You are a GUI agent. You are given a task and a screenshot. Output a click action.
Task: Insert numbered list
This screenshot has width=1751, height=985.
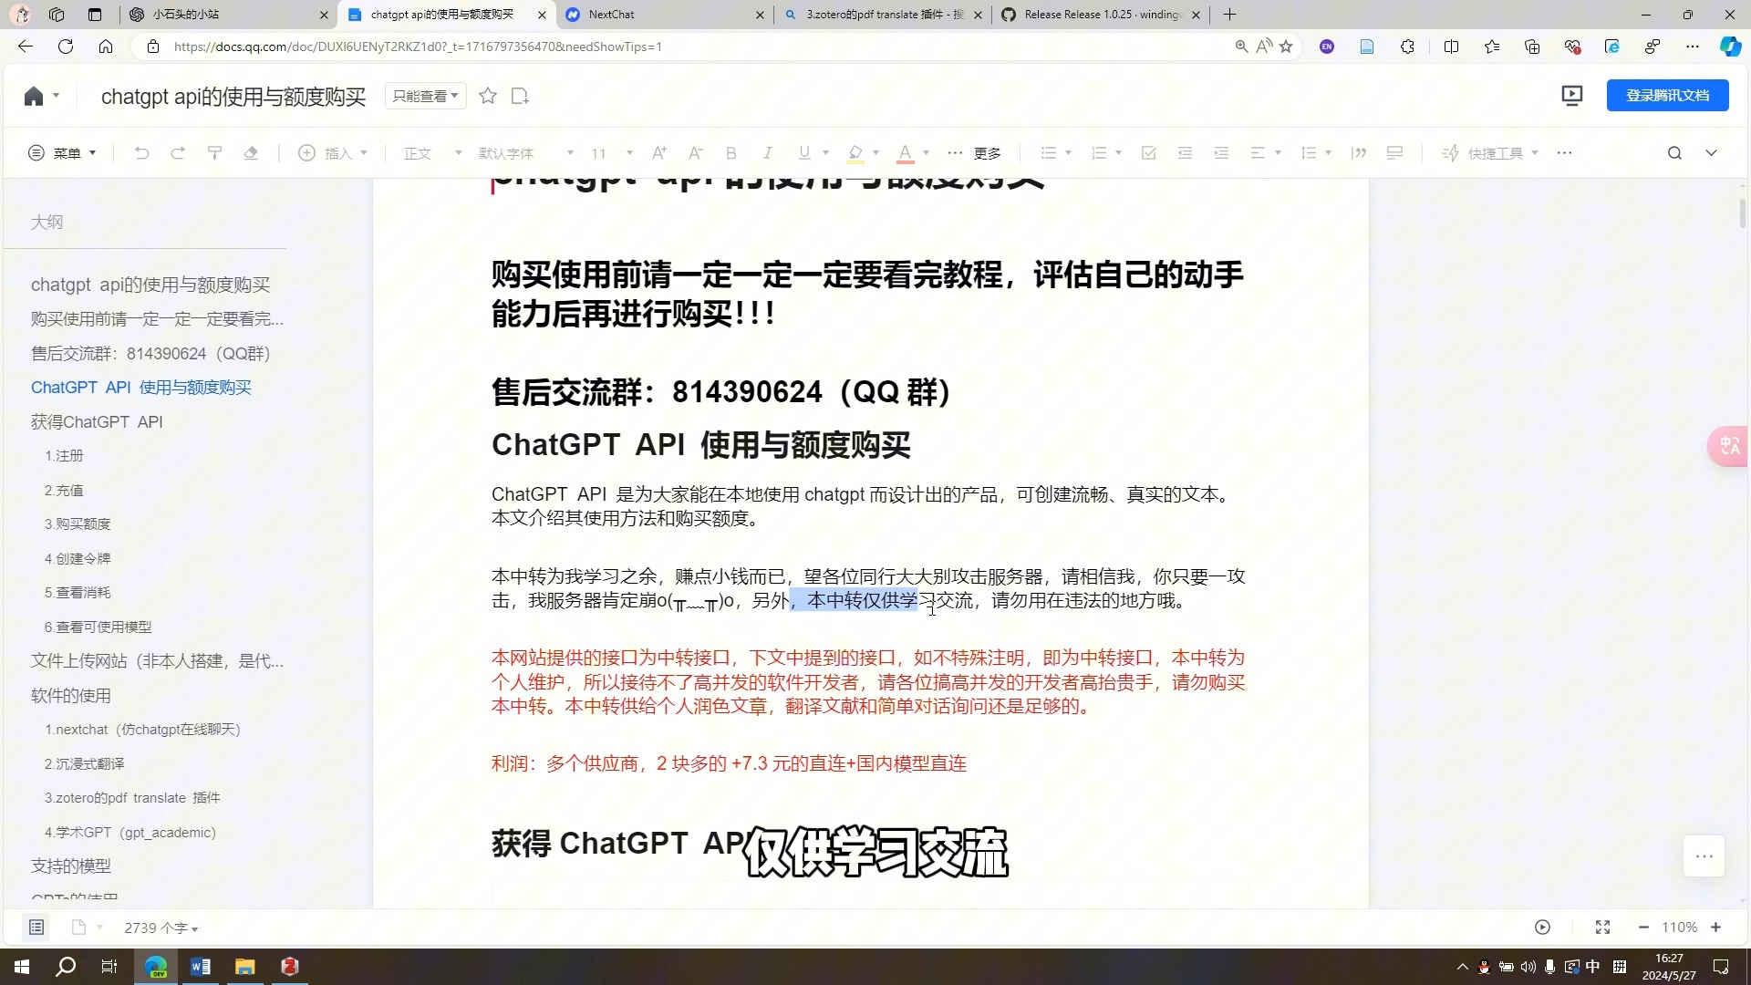pyautogui.click(x=1099, y=153)
